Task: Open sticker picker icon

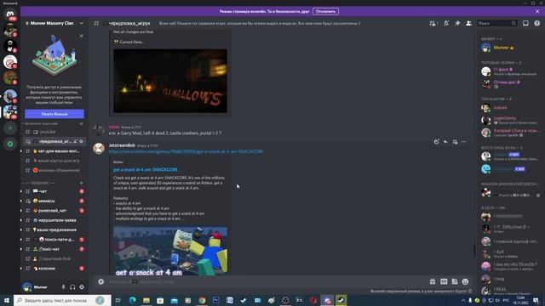Action: pyautogui.click(x=455, y=281)
